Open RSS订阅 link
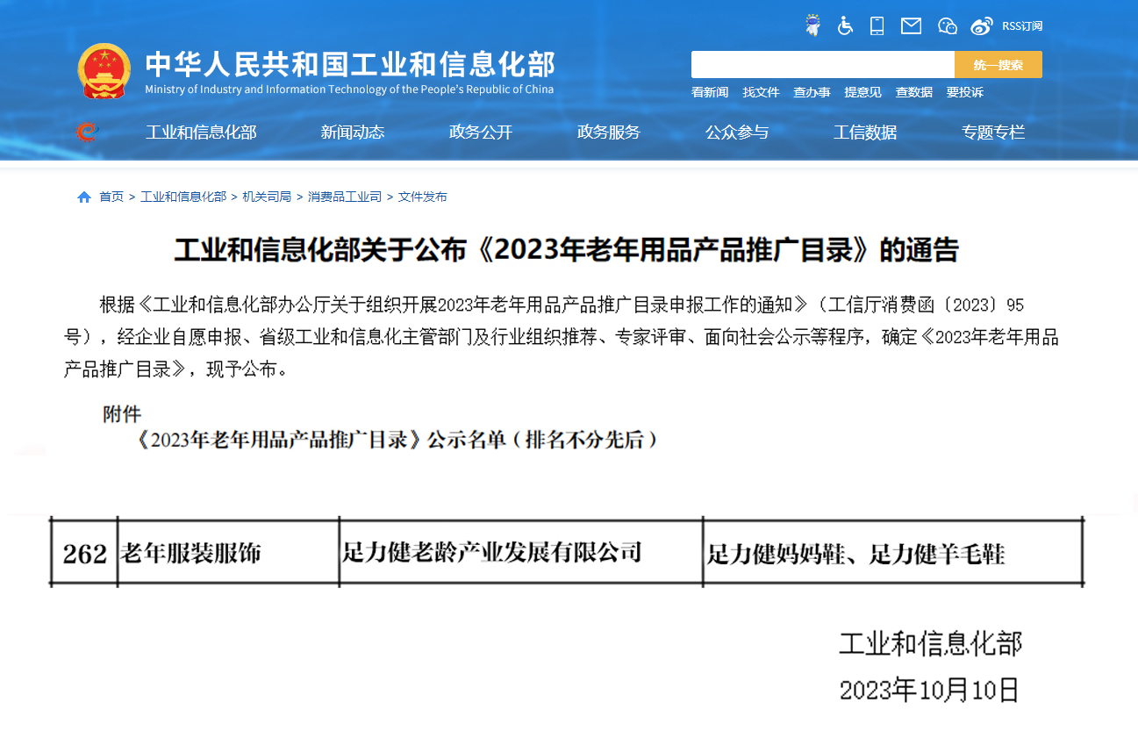Viewport: 1138px width, 731px height. click(x=1022, y=25)
